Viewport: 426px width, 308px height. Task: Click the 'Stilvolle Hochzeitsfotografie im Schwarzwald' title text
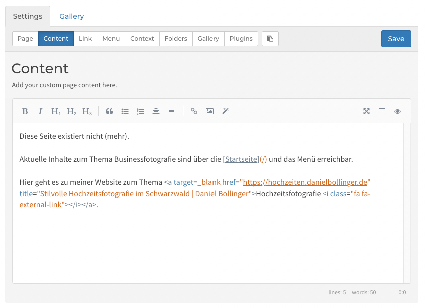coord(115,194)
